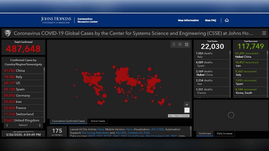
Task: Open the JHU APL link
Action: pyautogui.click(x=121, y=133)
